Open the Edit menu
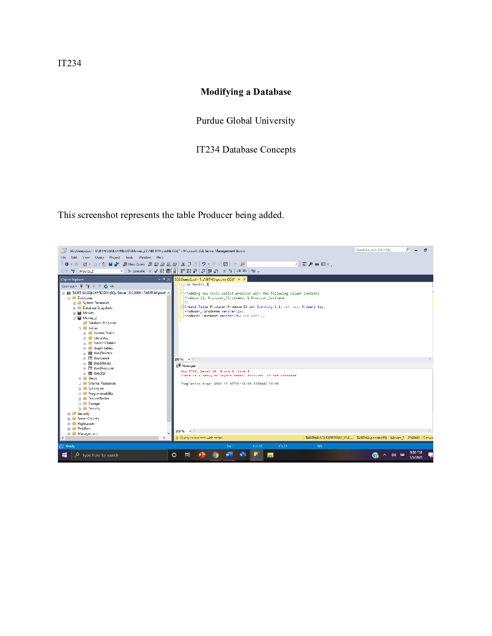 74,257
